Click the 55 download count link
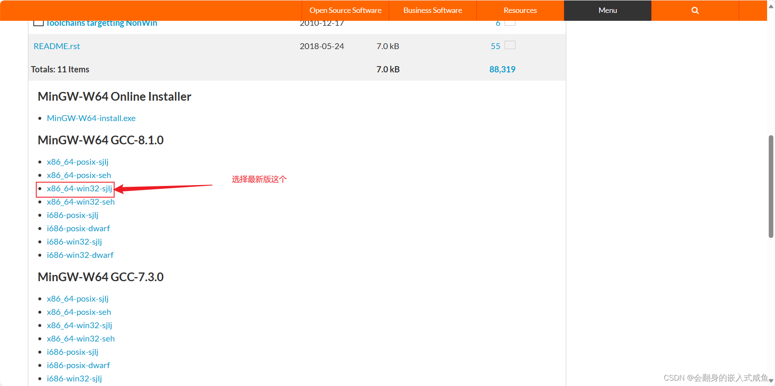The image size is (775, 386). (x=495, y=46)
